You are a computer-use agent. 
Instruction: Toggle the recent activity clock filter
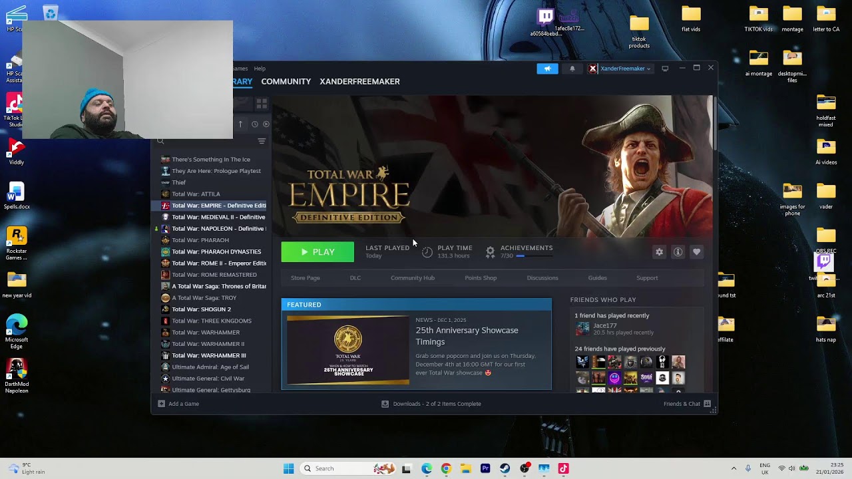(x=254, y=124)
